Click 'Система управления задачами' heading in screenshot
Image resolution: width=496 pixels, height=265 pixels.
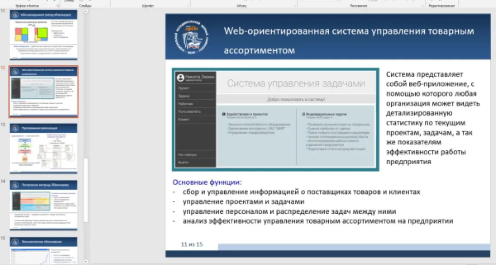click(x=296, y=83)
